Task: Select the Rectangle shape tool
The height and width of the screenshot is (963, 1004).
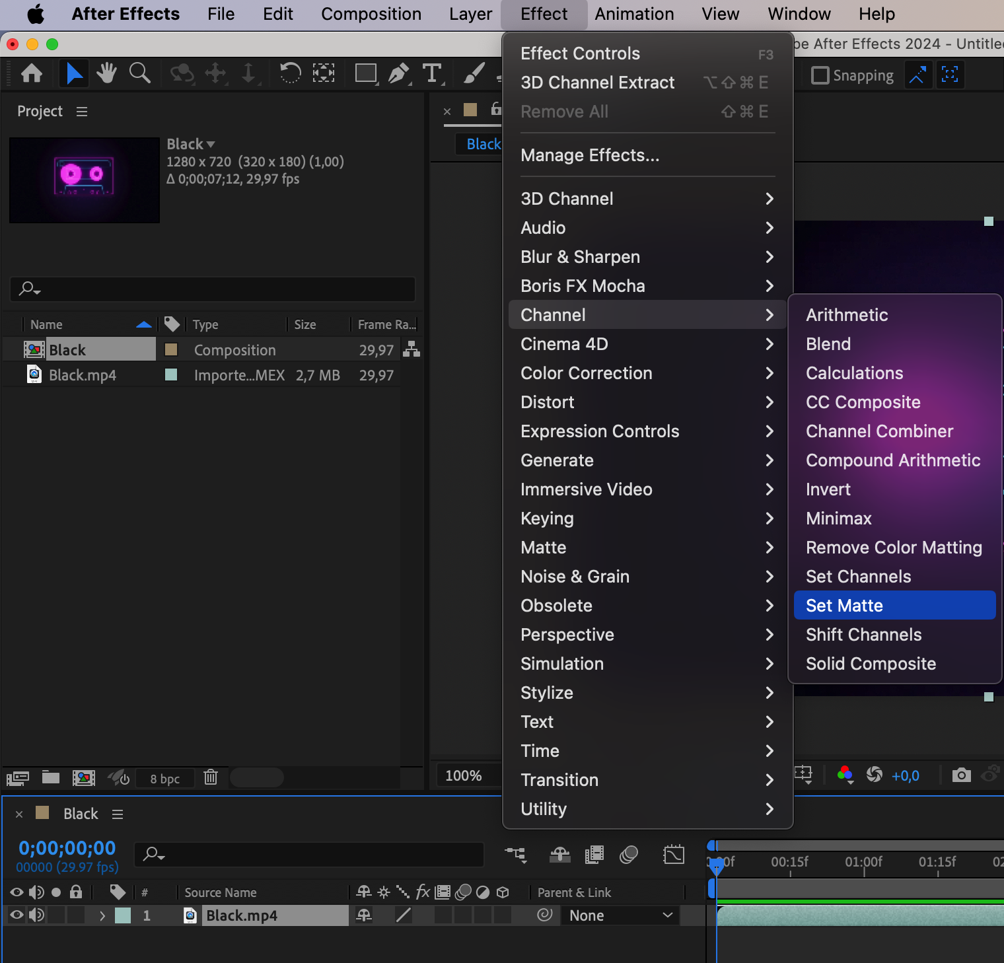Action: coord(365,73)
